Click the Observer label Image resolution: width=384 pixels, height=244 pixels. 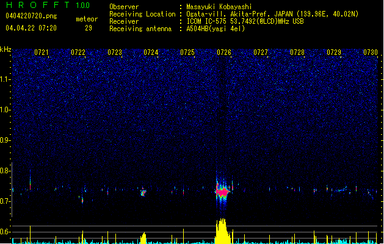[124, 7]
